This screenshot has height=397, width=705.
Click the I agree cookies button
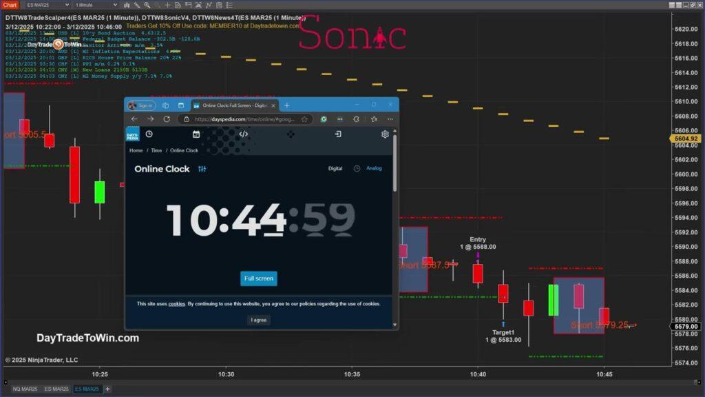pos(257,319)
